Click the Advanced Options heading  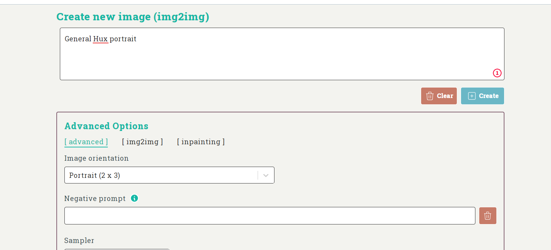click(106, 126)
